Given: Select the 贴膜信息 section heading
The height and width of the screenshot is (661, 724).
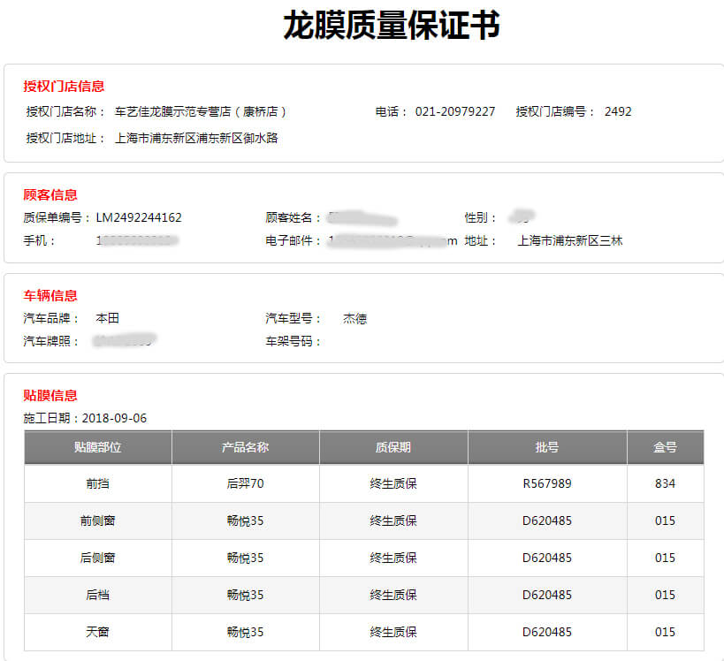Looking at the screenshot, I should 50,396.
